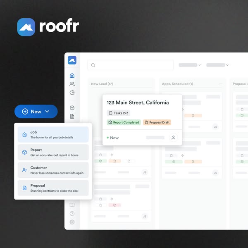Open the 123 Main Street, California card

(142, 120)
